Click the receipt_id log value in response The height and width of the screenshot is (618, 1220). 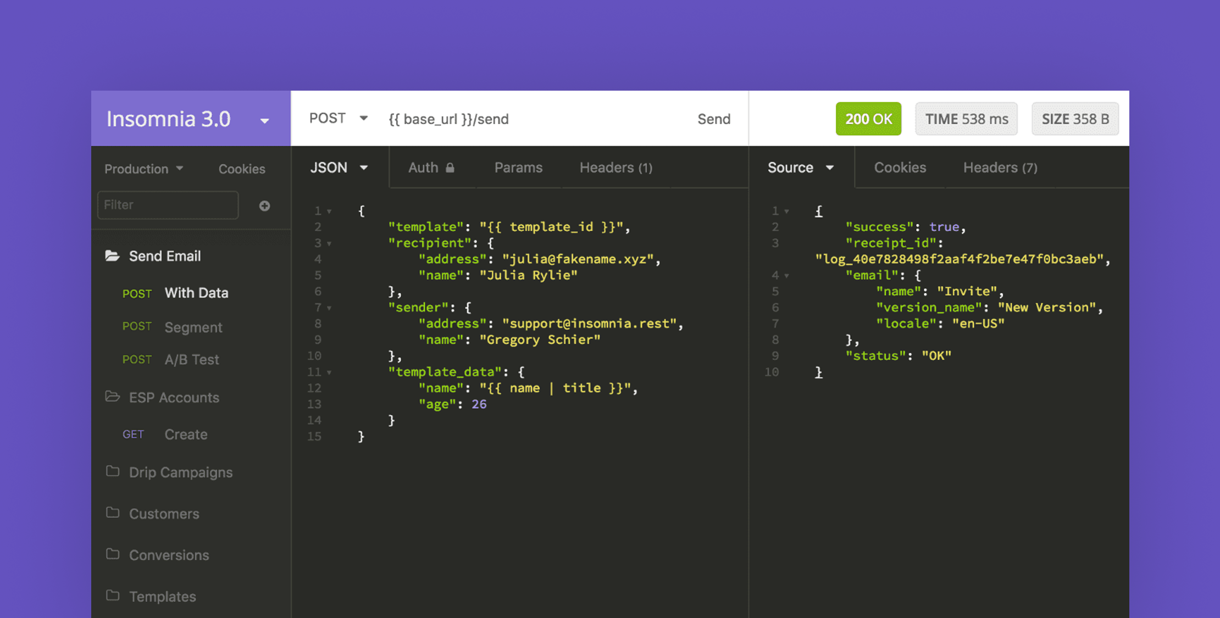tap(960, 259)
